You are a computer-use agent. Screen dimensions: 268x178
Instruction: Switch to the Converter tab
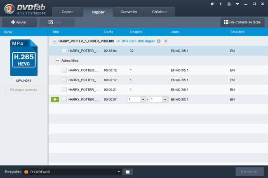pyautogui.click(x=129, y=12)
